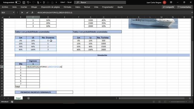Switch to the Revisar tab
The height and width of the screenshot is (109, 194).
pos(87,7)
